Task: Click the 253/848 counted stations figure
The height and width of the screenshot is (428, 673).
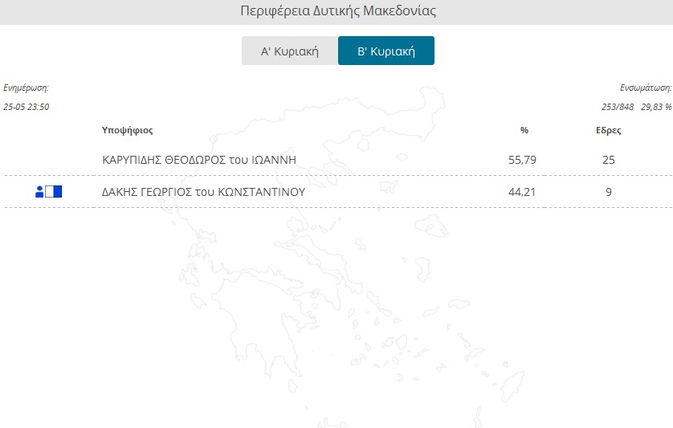Action: 618,107
